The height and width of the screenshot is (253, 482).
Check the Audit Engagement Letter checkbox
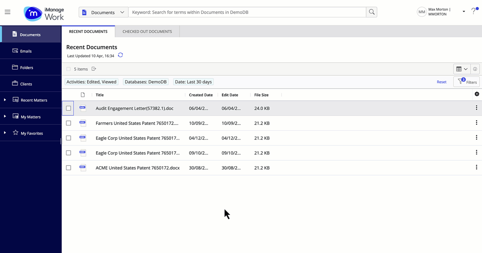tap(69, 108)
